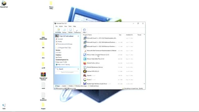Viewport: 199px width, 112px height.
Task: Maximize the Uninstall Tool window
Action: (138, 23)
